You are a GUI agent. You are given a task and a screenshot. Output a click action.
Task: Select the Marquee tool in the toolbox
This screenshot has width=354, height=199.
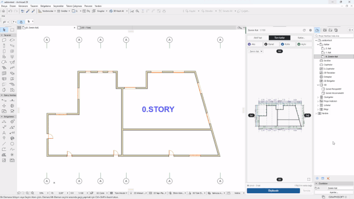point(12,30)
